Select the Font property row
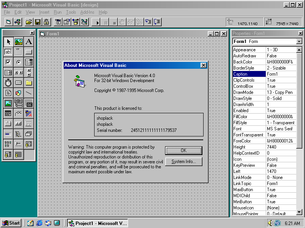This screenshot has width=305, height=228. coord(265,129)
